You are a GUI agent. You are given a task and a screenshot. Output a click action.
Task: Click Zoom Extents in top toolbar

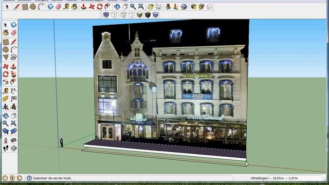click(x=141, y=7)
